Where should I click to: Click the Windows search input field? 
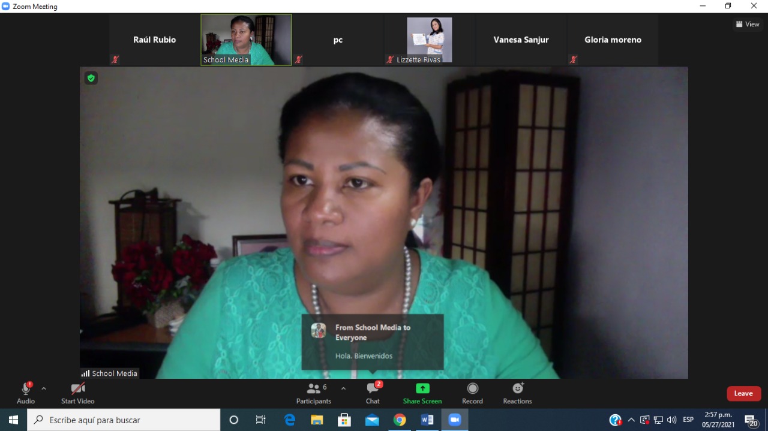point(124,420)
